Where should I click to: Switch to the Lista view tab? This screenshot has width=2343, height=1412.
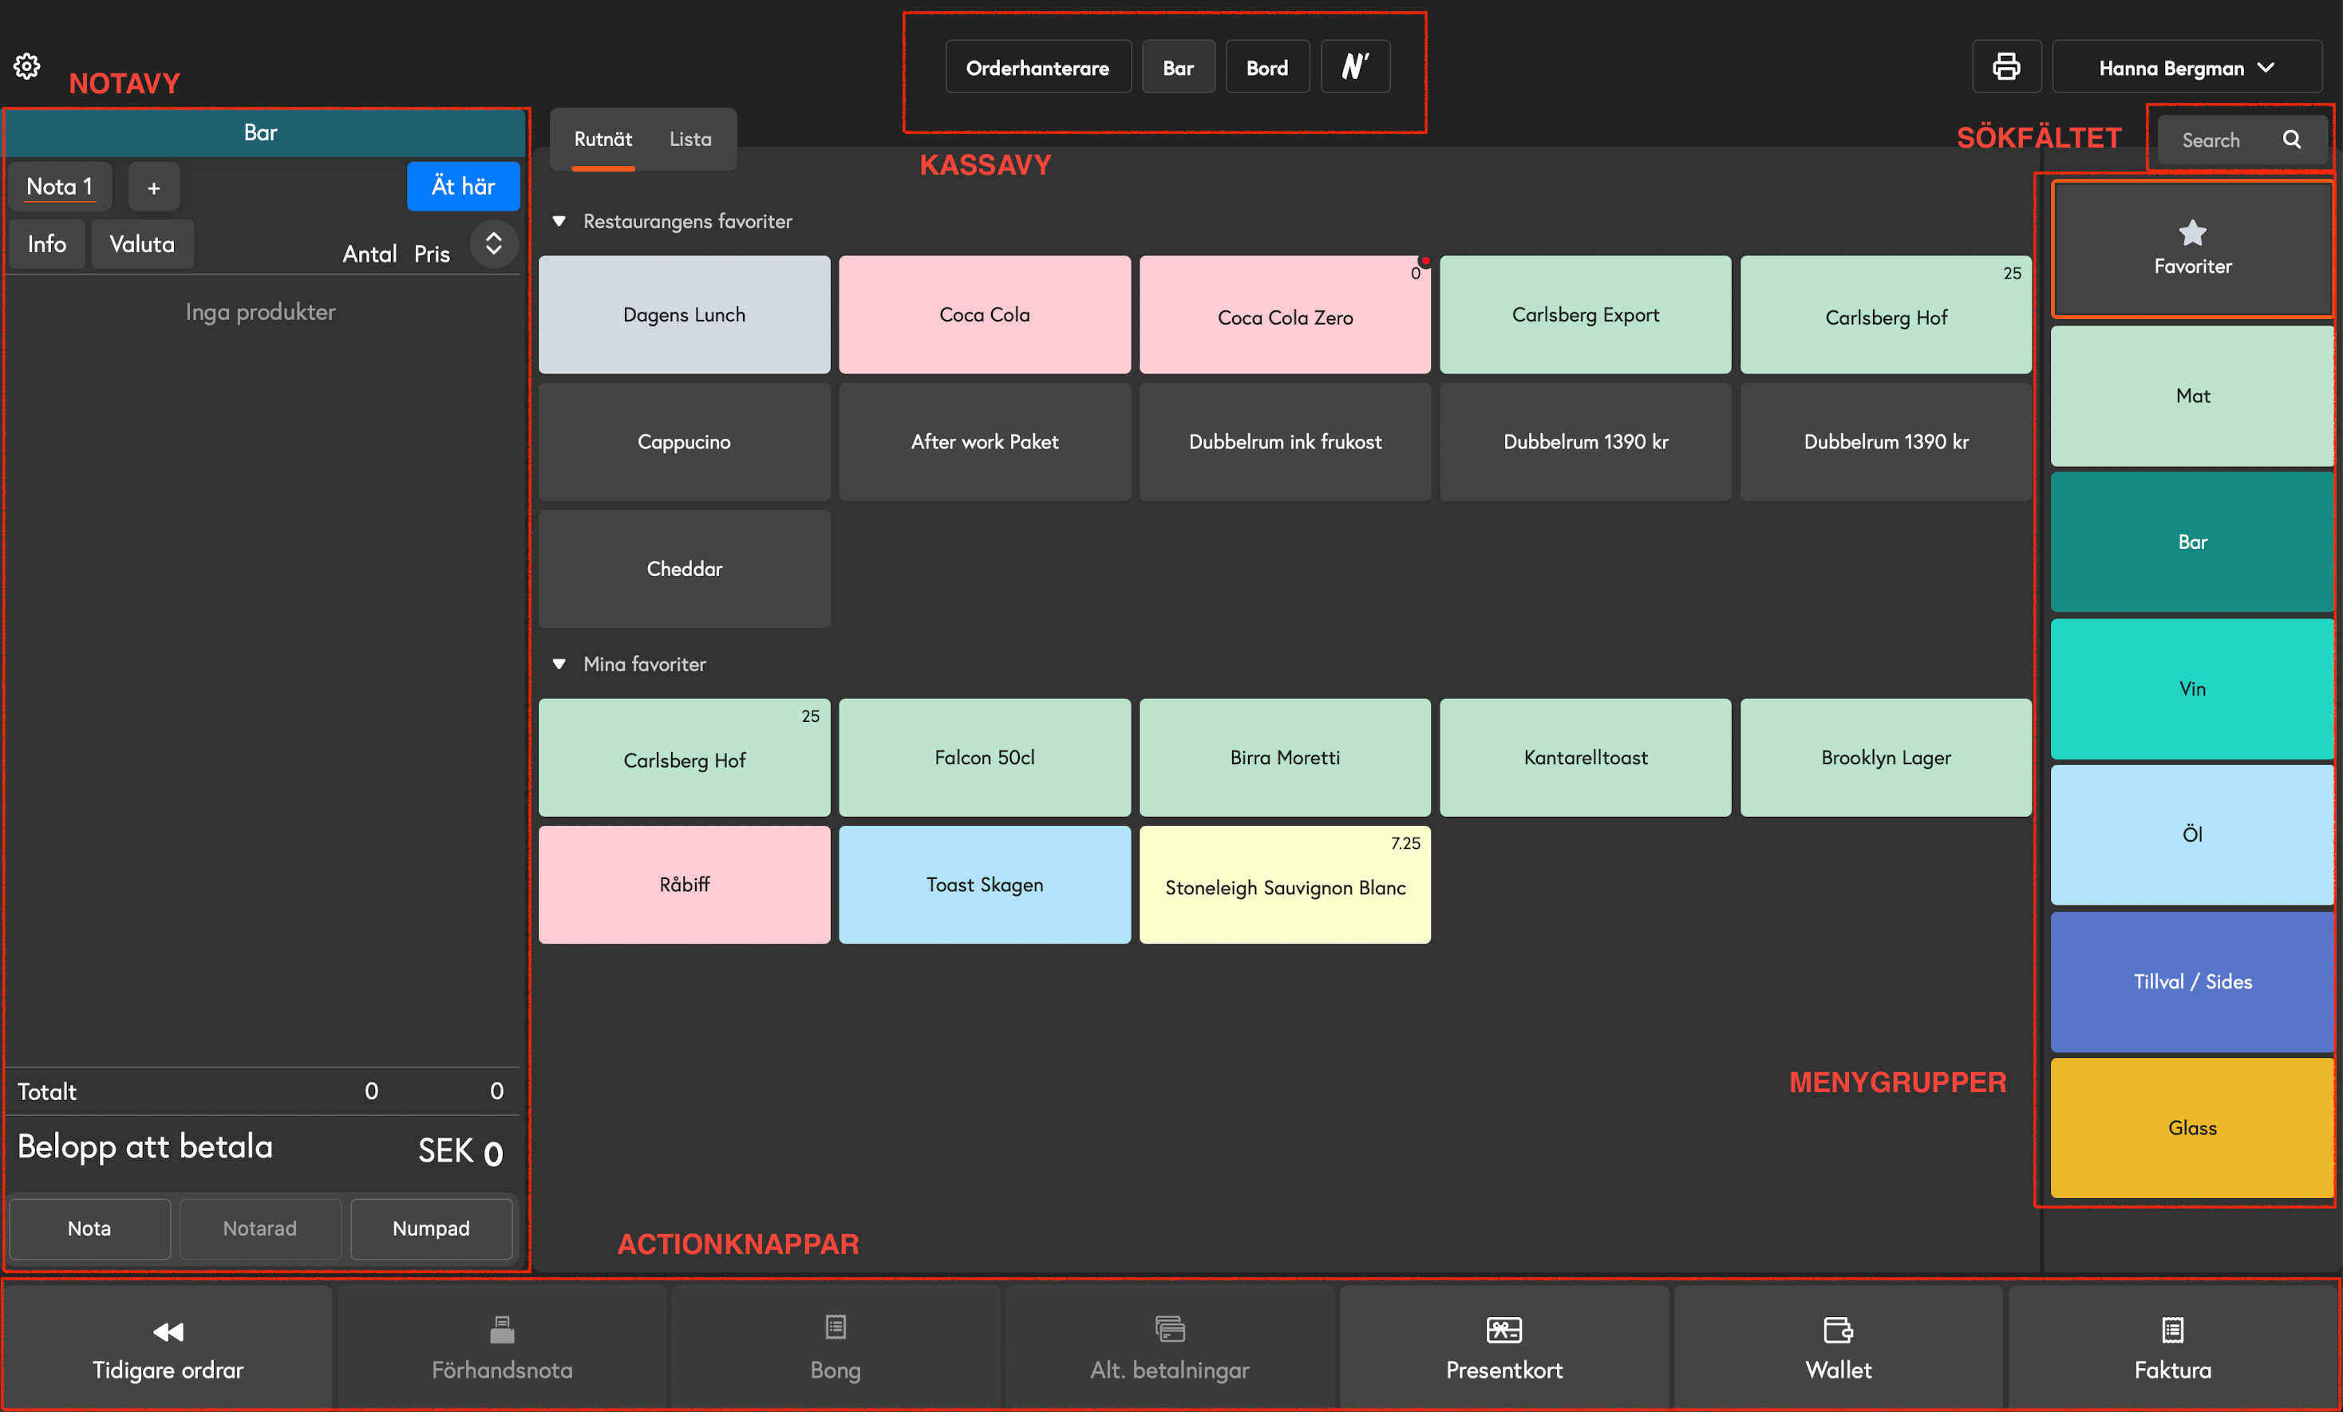[x=690, y=139]
